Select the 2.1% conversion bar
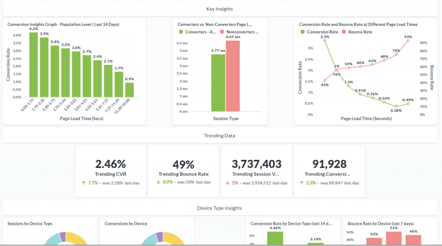Viewport: 442px width, 246px height. pyautogui.click(x=108, y=81)
